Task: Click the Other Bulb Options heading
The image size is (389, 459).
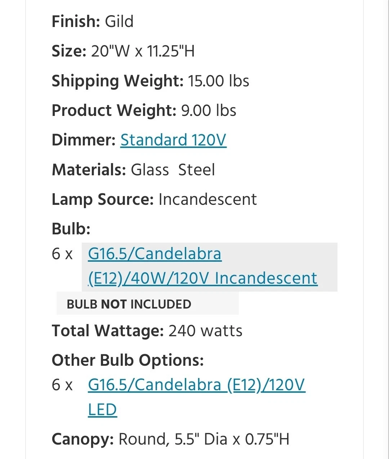Action: pos(128,360)
